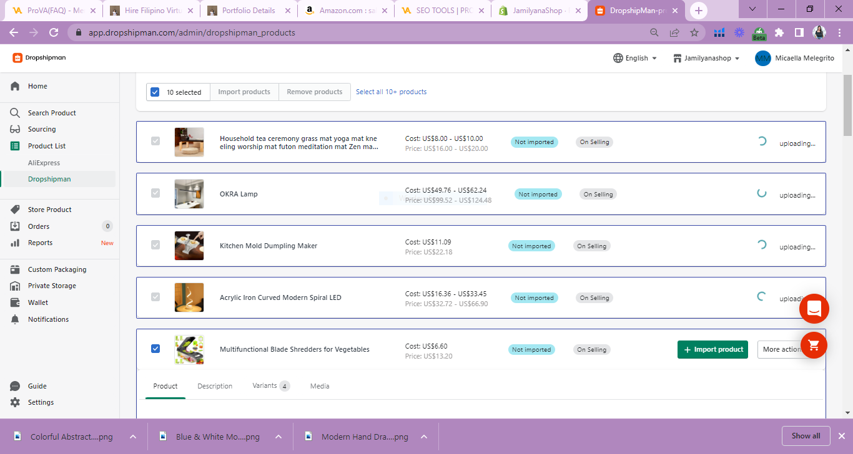Screen dimensions: 853x454
Task: Click the Kitchen Mold Dumpling Maker thumbnail
Action: [x=189, y=246]
